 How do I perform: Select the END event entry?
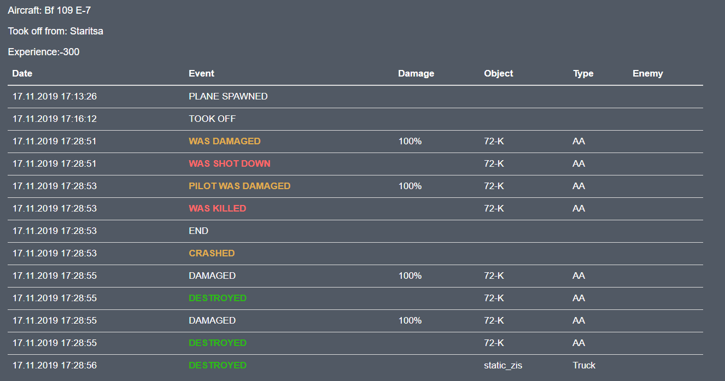click(198, 231)
